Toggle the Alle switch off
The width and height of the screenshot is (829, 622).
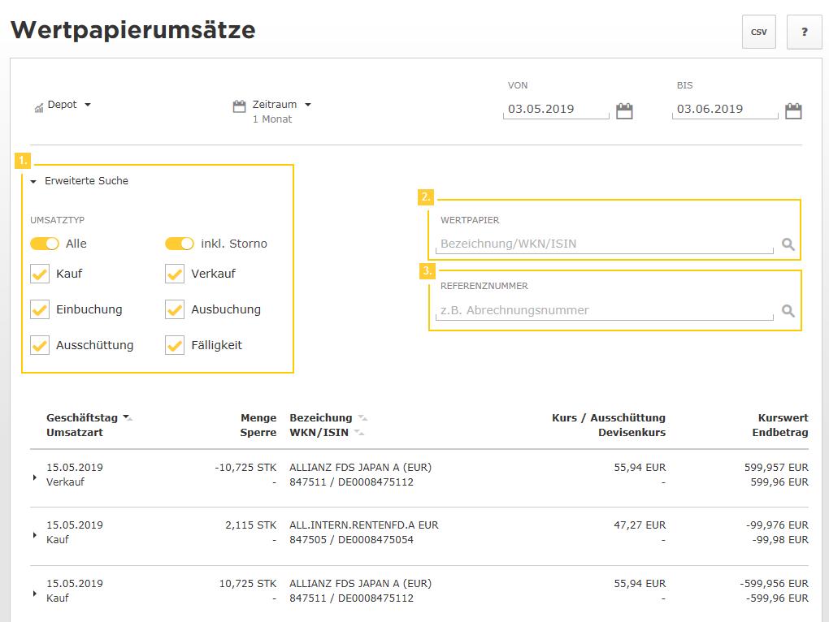pos(45,244)
